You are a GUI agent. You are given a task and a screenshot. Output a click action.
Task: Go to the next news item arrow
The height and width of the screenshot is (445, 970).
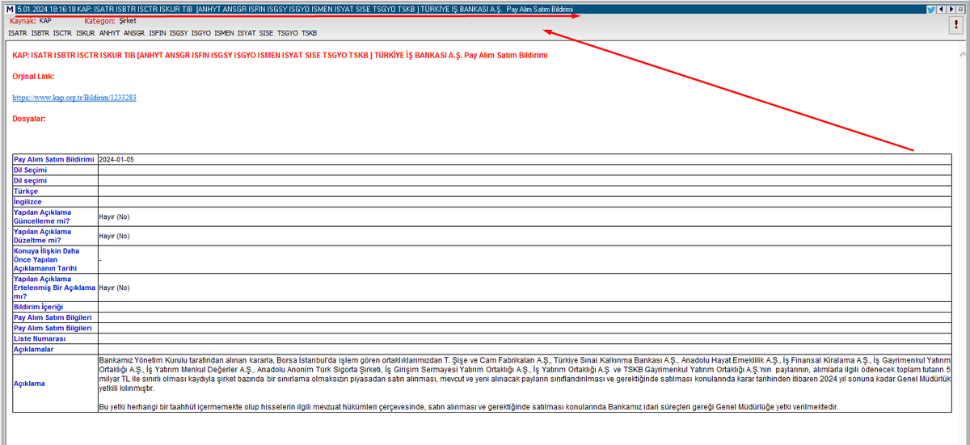(x=951, y=9)
